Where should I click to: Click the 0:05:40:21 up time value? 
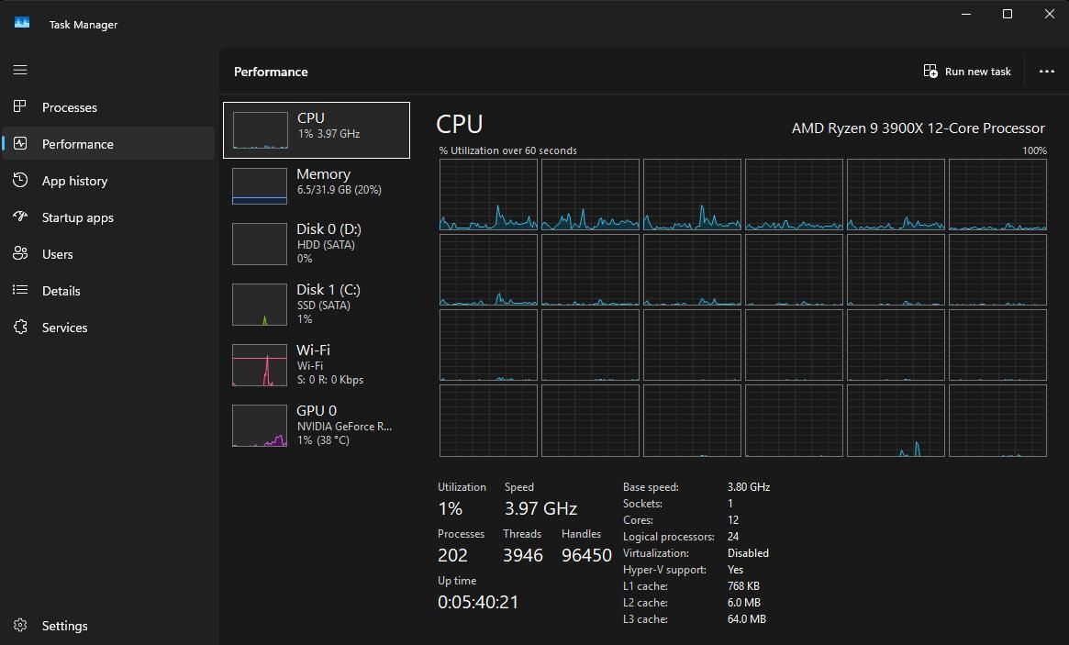coord(478,602)
